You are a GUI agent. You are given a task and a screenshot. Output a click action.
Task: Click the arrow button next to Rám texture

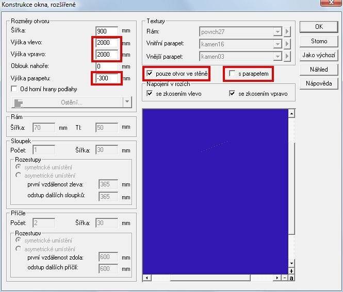[x=287, y=32]
